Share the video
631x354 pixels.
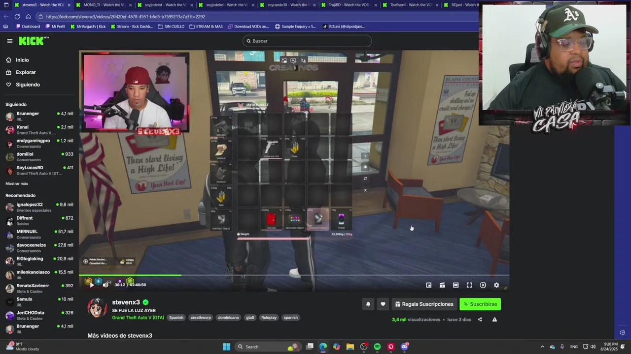[x=480, y=320]
